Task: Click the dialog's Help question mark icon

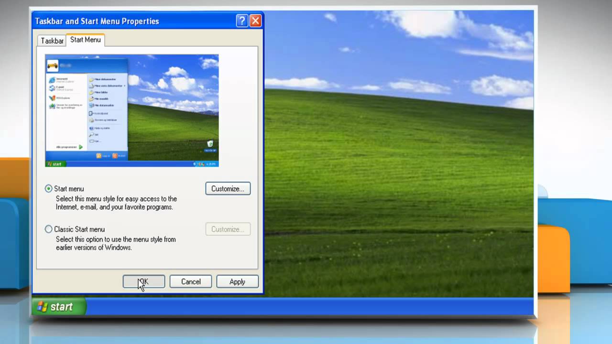Action: point(242,21)
